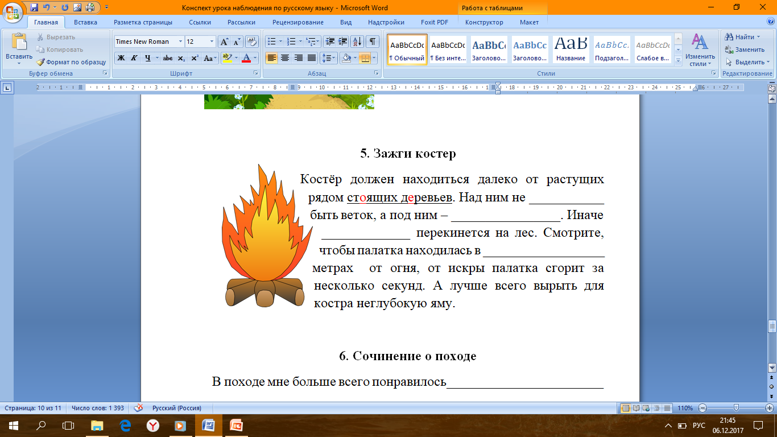Clear formatting with the eraser icon
This screenshot has height=437, width=777.
[253, 42]
